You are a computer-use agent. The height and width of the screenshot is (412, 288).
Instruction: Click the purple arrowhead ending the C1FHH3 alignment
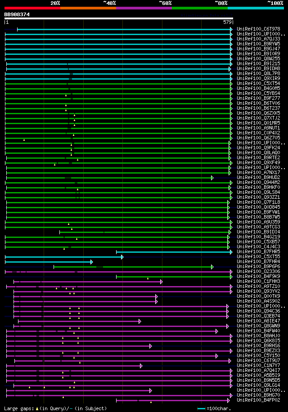(x=162, y=282)
